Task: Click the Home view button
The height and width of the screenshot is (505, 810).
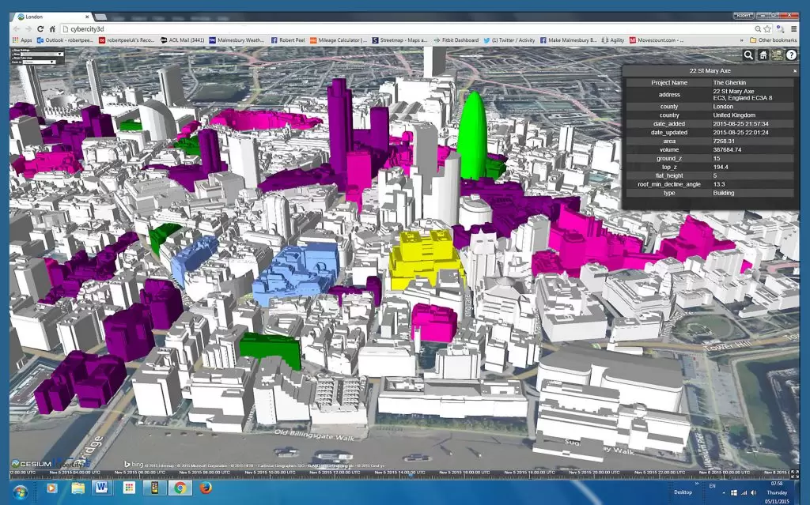Action: (763, 55)
